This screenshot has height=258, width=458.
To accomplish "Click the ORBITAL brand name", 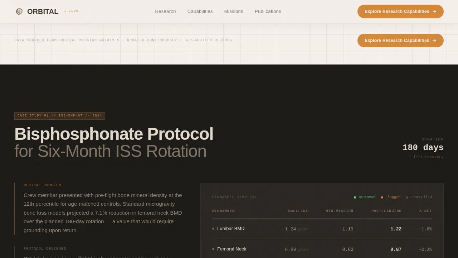I will tap(43, 11).
